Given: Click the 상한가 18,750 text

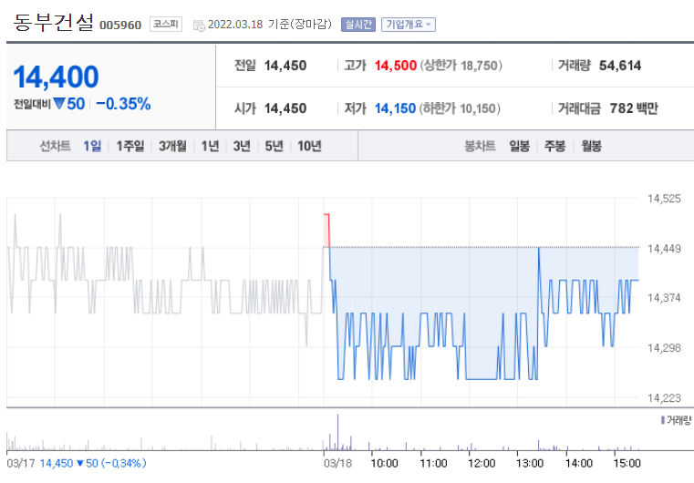Looking at the screenshot, I should coord(461,66).
